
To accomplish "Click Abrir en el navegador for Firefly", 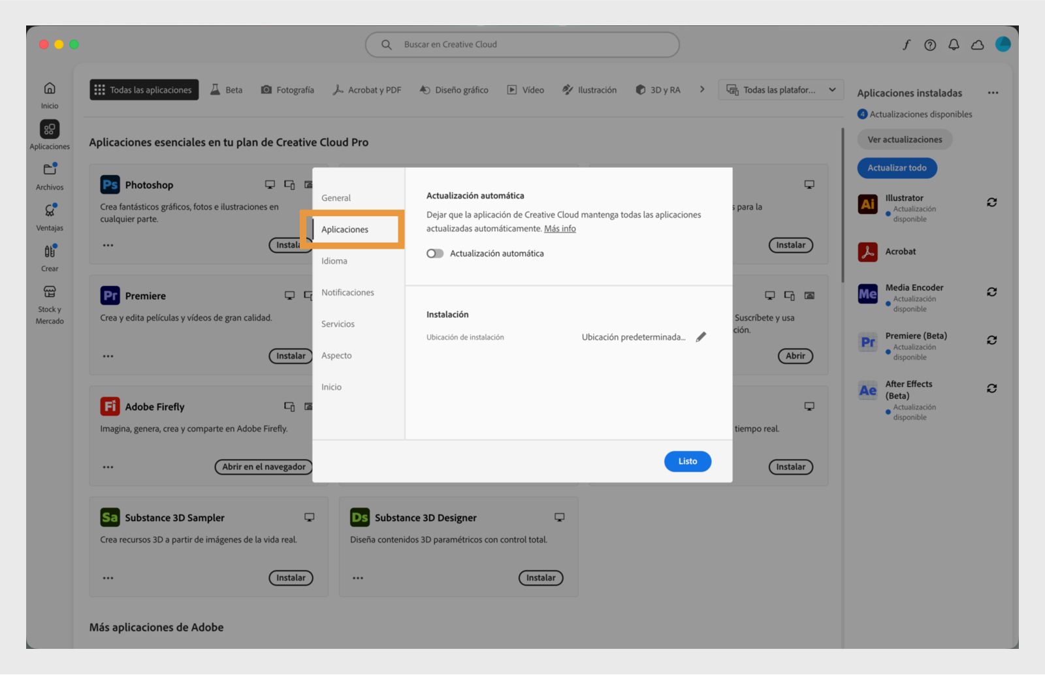I will (263, 467).
